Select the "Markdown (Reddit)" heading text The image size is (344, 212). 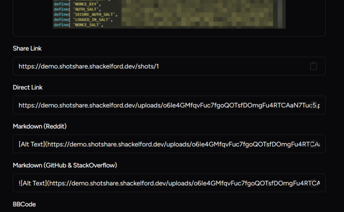click(x=40, y=126)
